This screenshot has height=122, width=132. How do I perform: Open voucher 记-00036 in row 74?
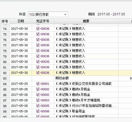[x=43, y=29]
